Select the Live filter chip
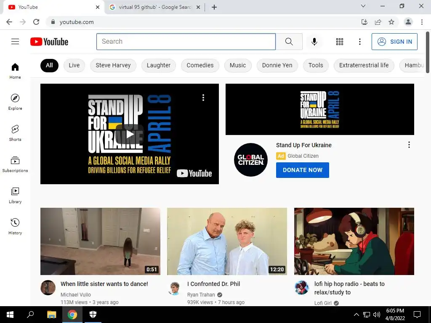 pyautogui.click(x=74, y=65)
